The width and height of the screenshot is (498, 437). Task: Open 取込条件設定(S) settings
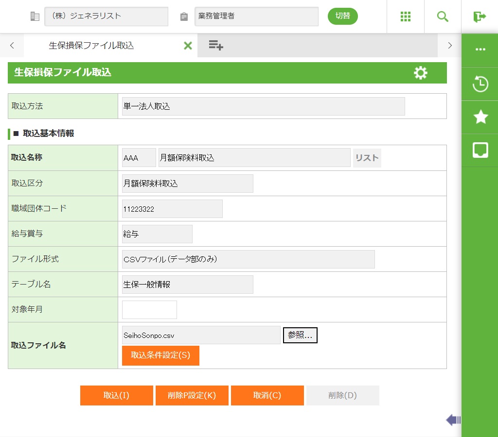click(x=160, y=355)
